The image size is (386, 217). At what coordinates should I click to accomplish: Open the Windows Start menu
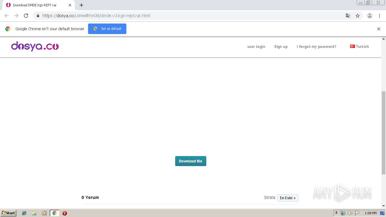(x=8, y=213)
